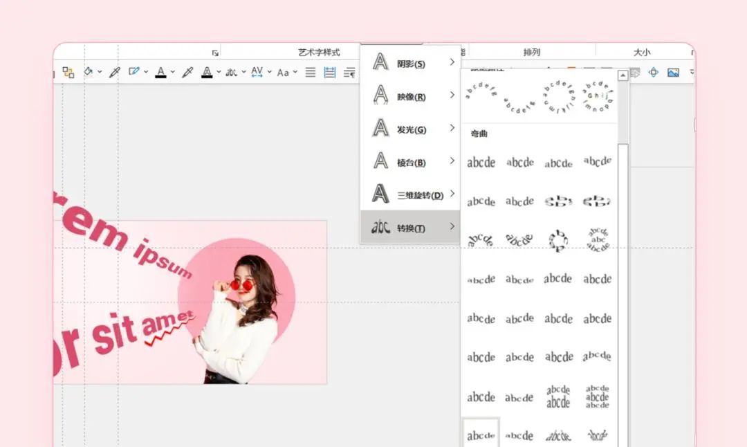Image resolution: width=747 pixels, height=447 pixels.
Task: Pick the eyedropper beside the shape fill bucket
Action: click(x=114, y=73)
